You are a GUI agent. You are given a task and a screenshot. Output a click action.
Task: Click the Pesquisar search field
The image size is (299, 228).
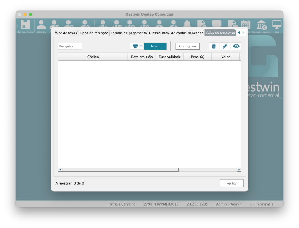click(x=70, y=46)
